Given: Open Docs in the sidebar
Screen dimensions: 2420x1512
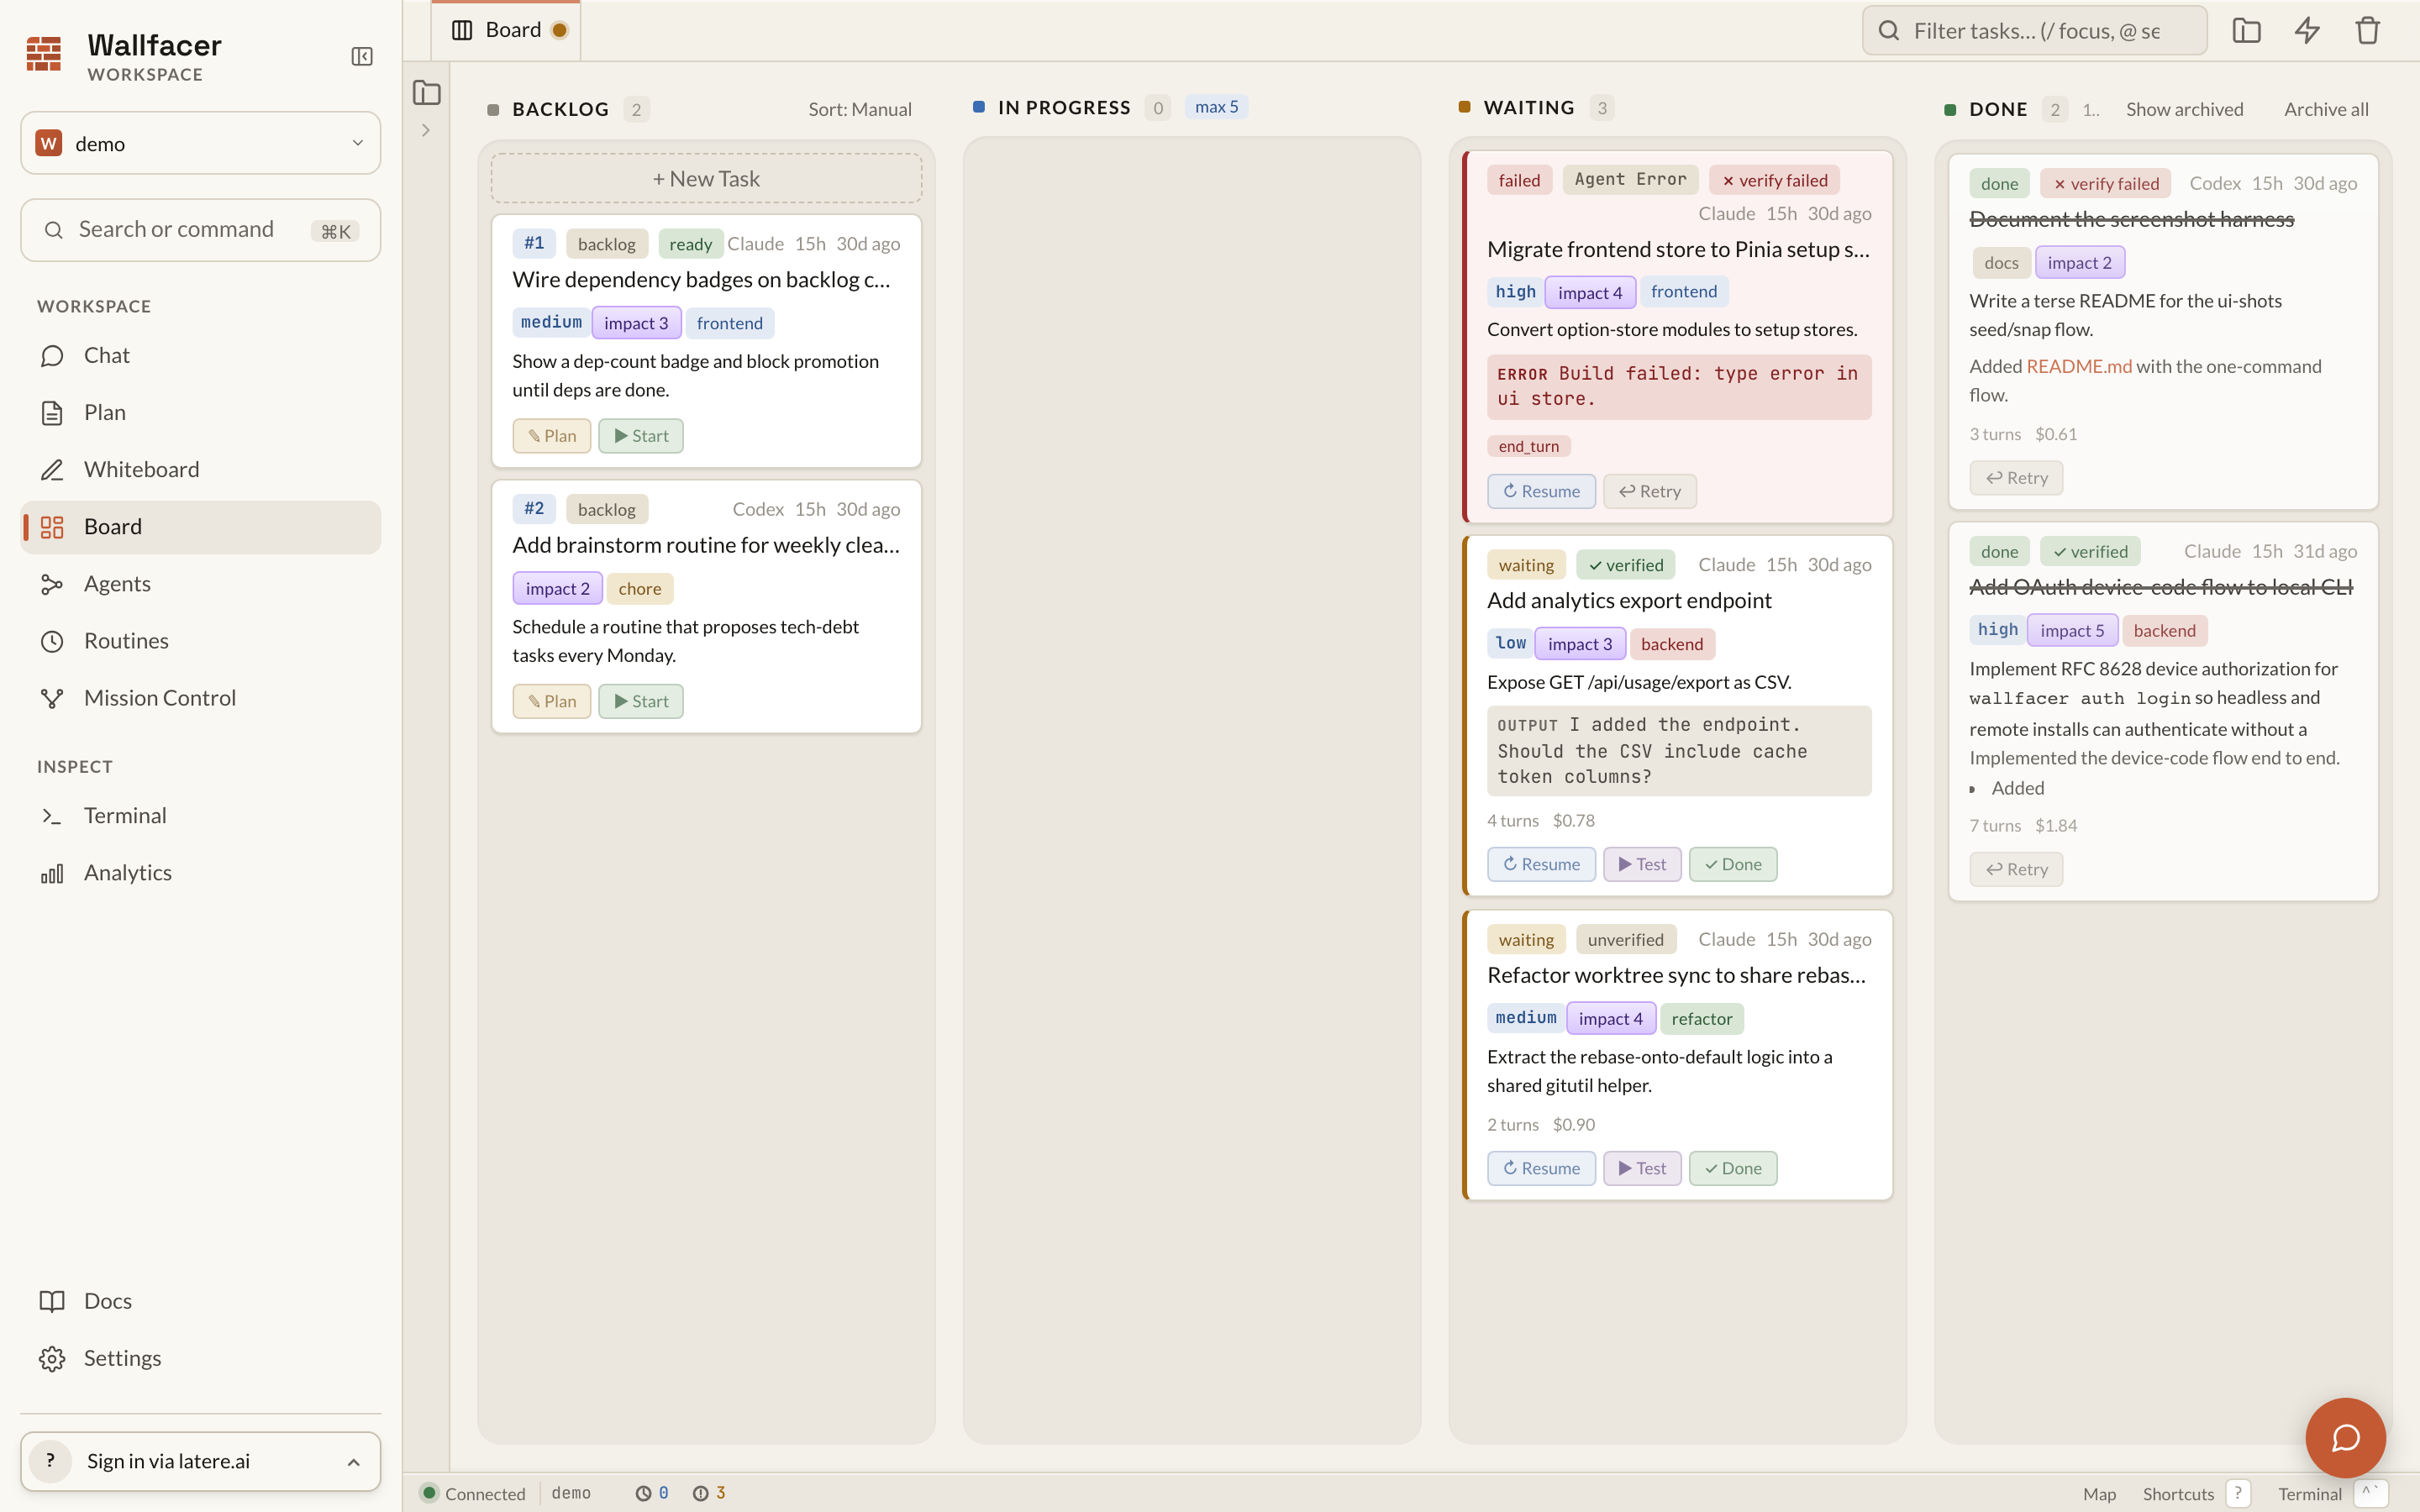Looking at the screenshot, I should pos(201,1301).
